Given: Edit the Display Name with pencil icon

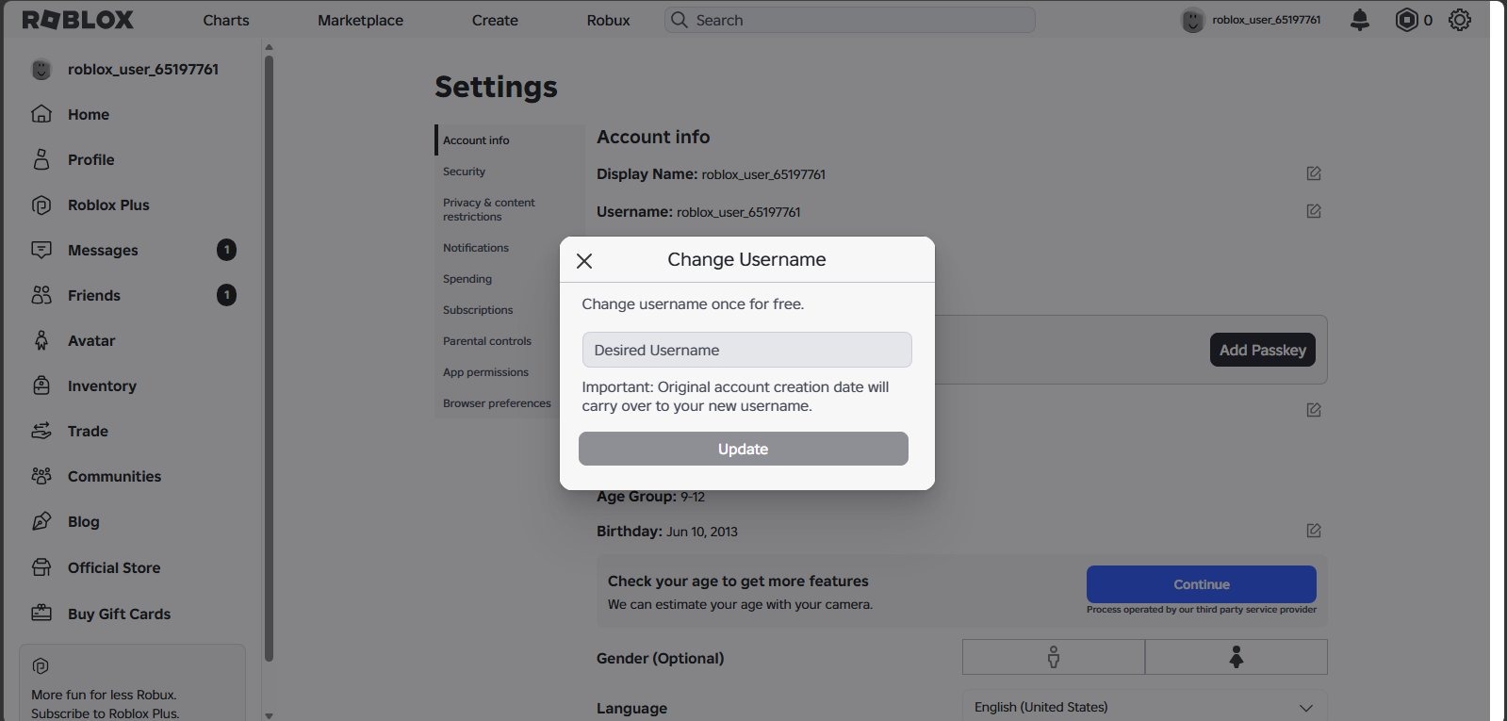Looking at the screenshot, I should click(x=1314, y=173).
